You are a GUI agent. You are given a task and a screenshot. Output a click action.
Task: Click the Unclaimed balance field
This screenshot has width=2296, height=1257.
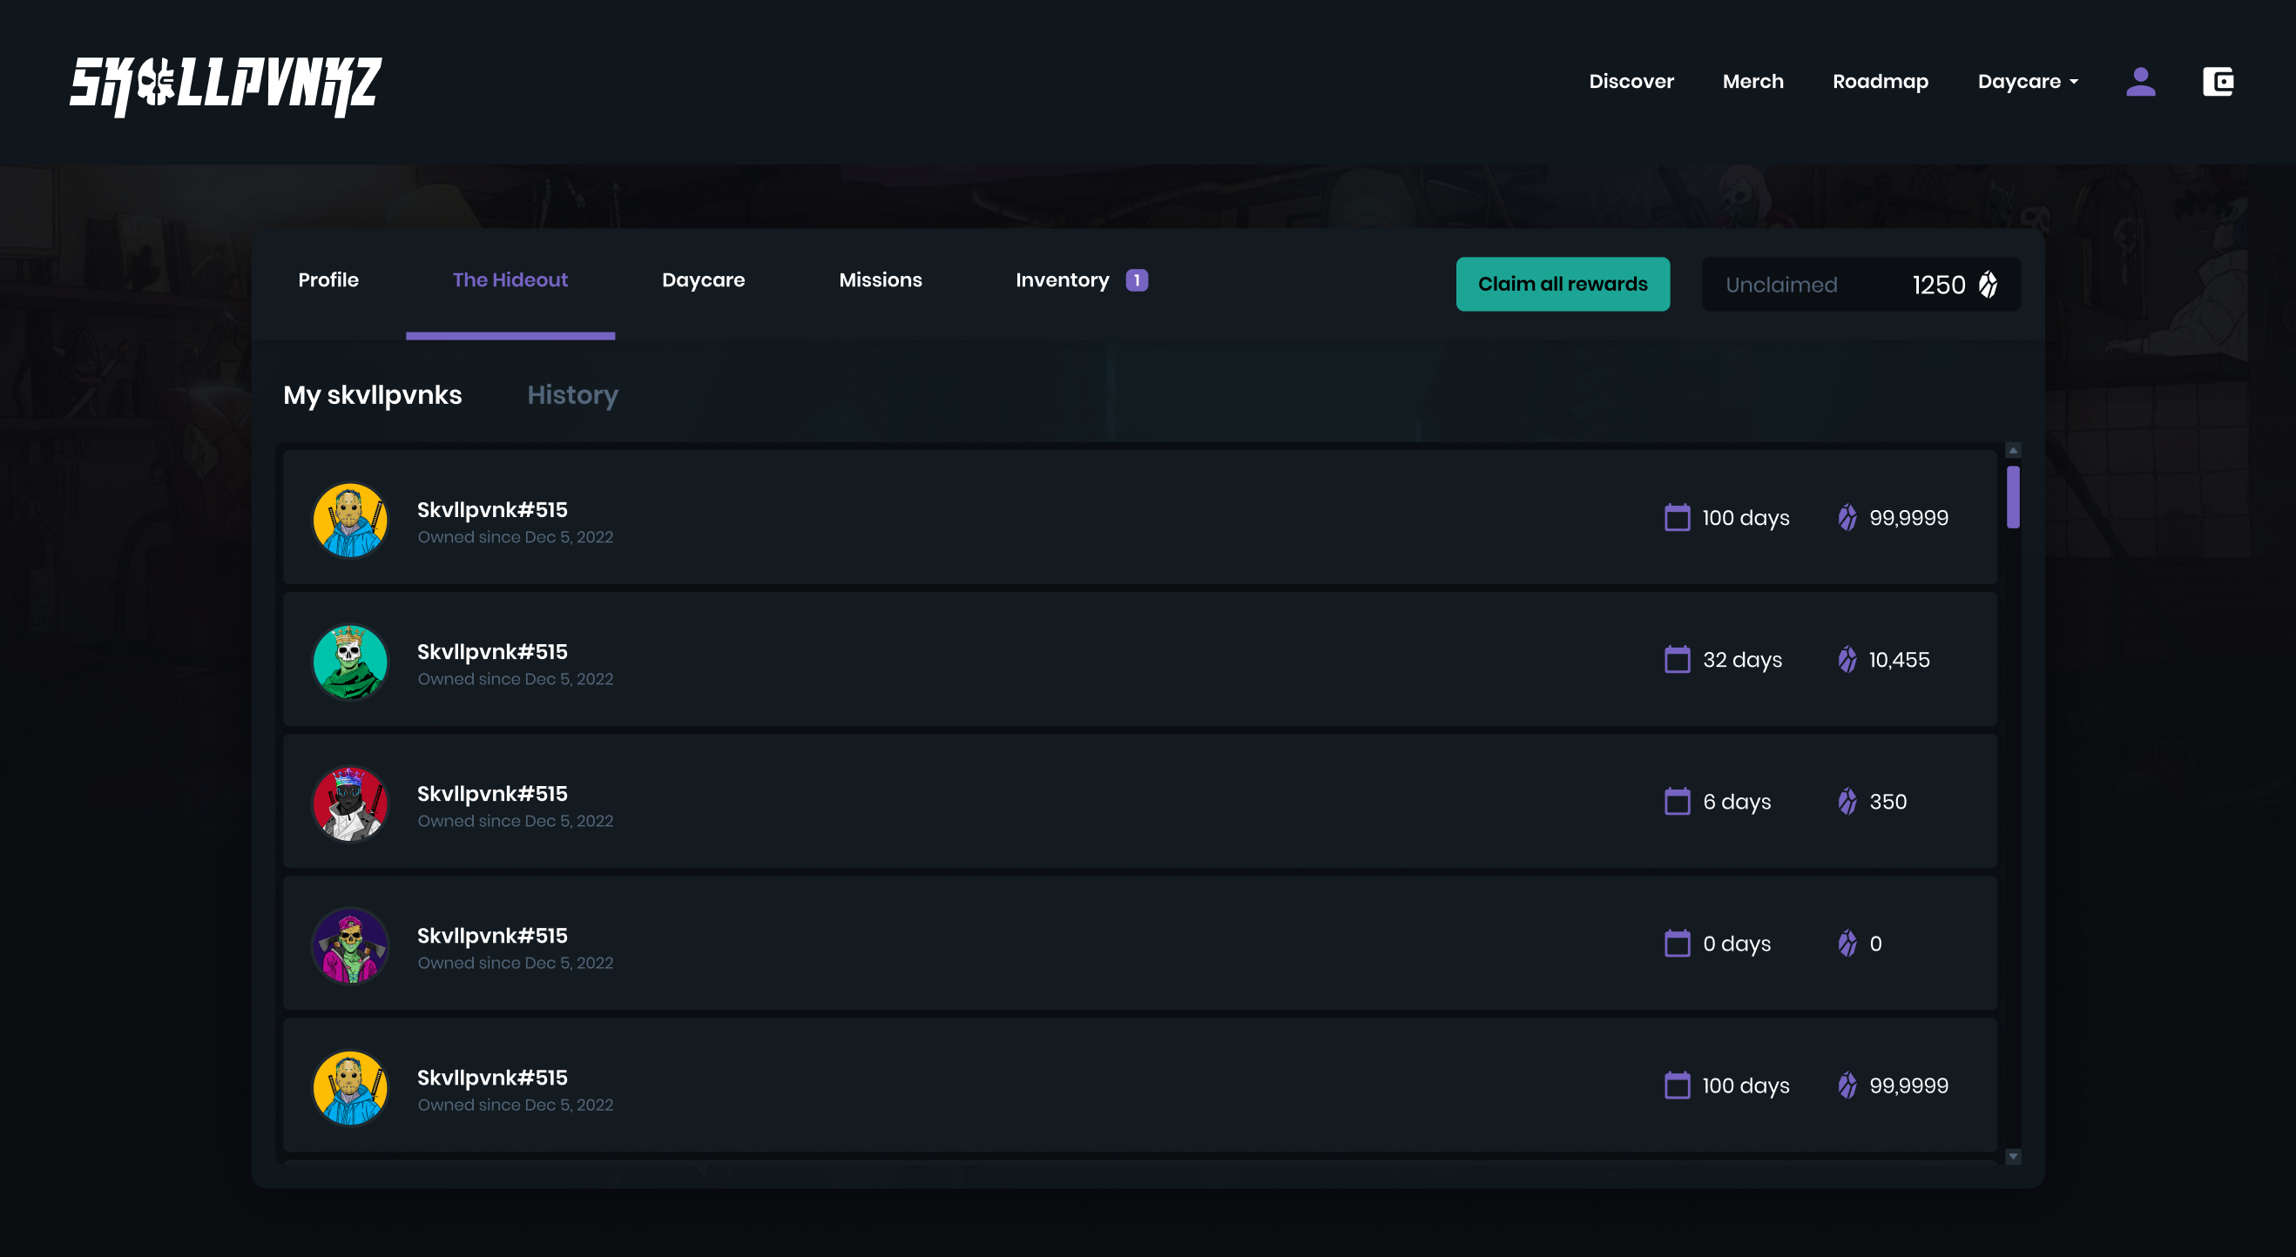click(x=1861, y=284)
